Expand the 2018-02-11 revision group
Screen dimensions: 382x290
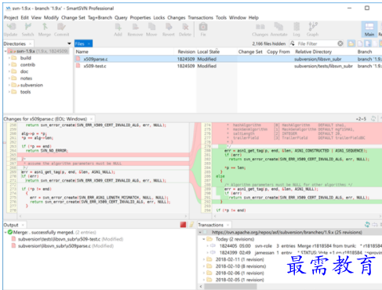[x=204, y=259]
